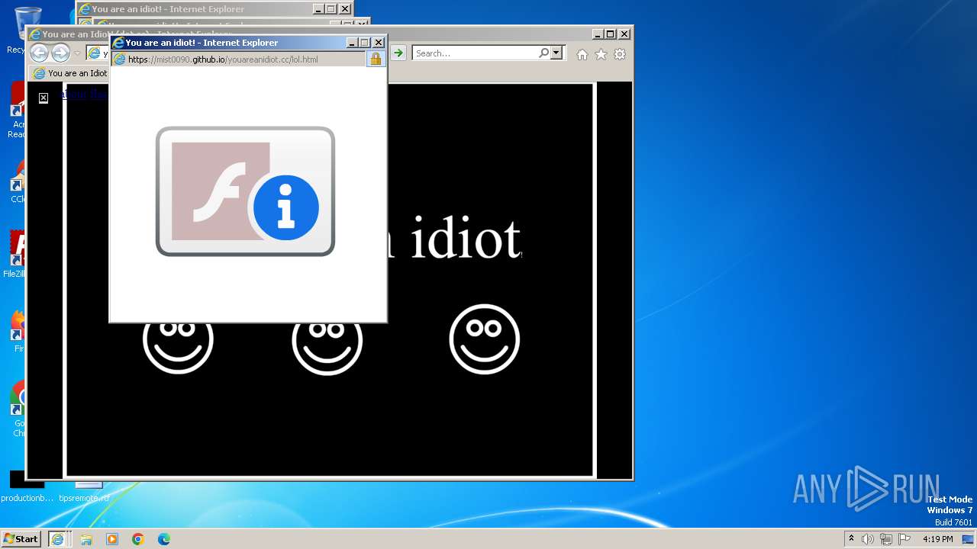Open the Start menu

pyautogui.click(x=21, y=538)
